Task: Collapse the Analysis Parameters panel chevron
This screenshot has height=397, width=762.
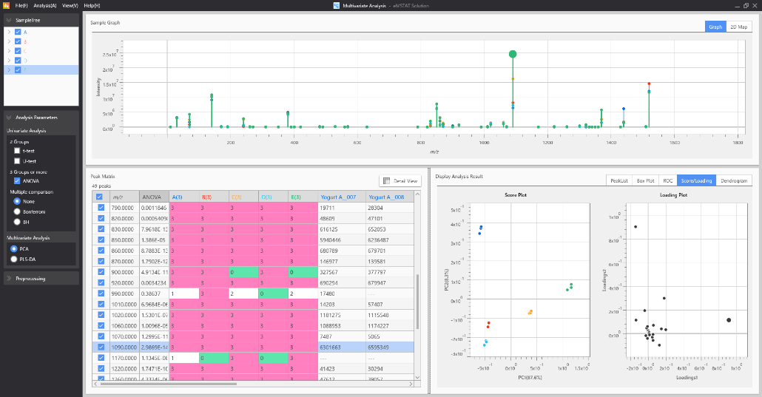Action: (8, 117)
